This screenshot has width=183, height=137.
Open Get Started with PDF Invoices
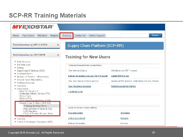point(124,71)
